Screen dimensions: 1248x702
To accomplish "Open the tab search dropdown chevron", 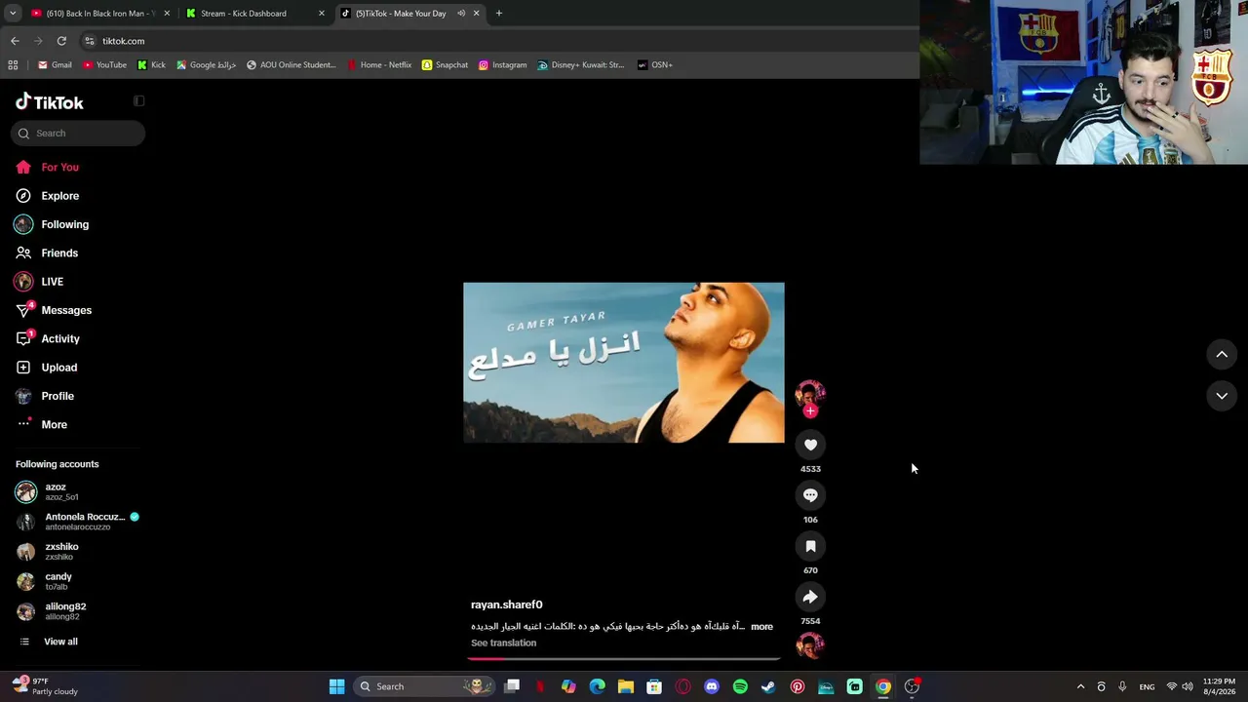I will pos(12,14).
